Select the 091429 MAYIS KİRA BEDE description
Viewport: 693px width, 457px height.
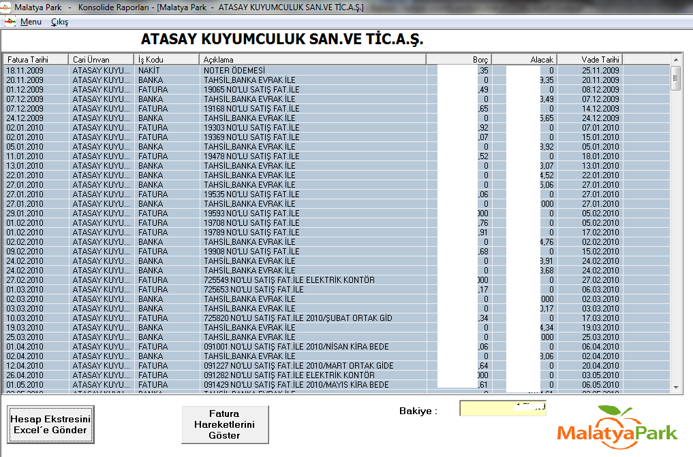click(x=313, y=385)
